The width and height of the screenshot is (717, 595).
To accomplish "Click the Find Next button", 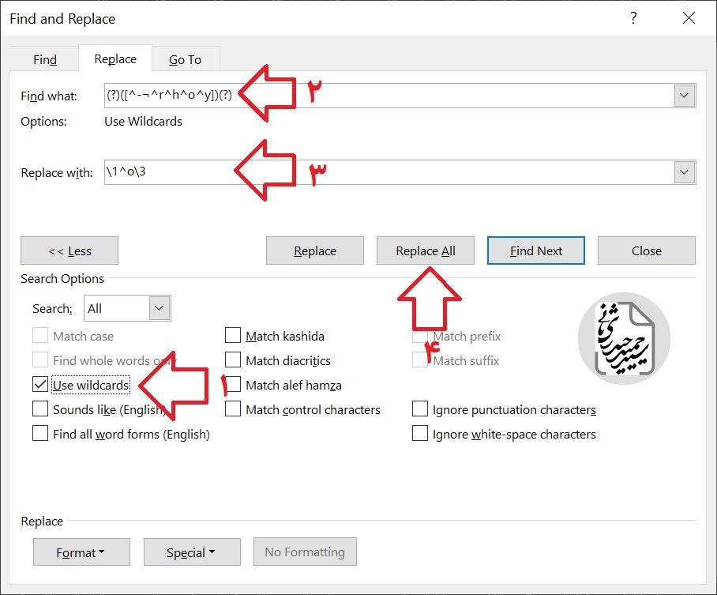I will [536, 250].
